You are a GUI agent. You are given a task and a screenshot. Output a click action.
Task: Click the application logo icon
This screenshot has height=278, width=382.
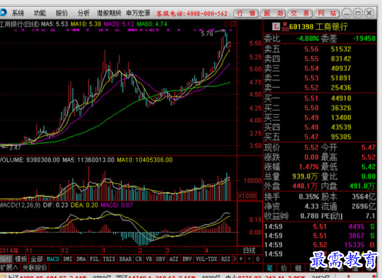pos(3,13)
